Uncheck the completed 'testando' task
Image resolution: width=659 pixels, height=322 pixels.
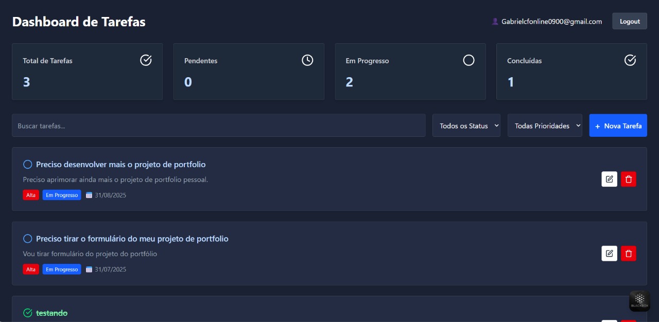click(28, 313)
